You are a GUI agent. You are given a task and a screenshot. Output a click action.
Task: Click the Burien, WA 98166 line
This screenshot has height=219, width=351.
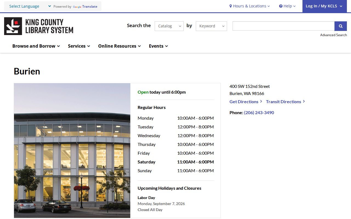pos(247,93)
